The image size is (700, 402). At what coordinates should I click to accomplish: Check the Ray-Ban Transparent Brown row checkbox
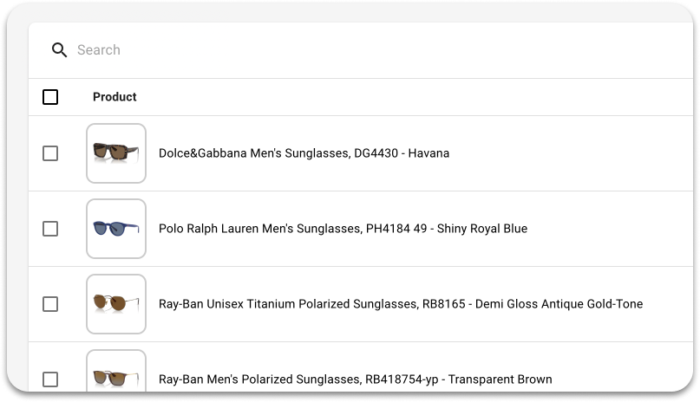pyautogui.click(x=50, y=379)
